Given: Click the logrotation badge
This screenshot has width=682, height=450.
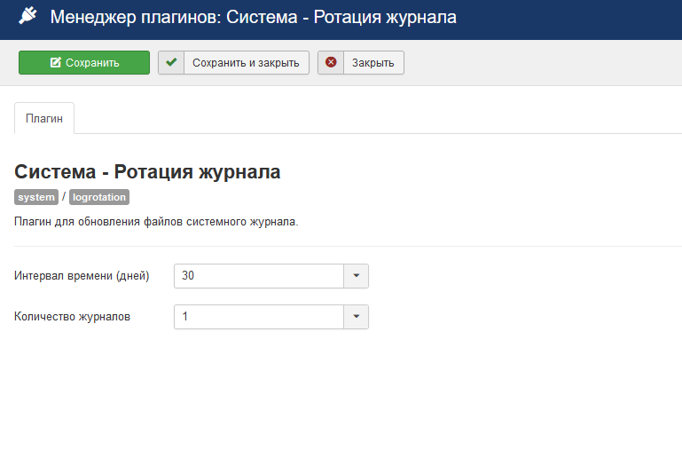Looking at the screenshot, I should (99, 197).
